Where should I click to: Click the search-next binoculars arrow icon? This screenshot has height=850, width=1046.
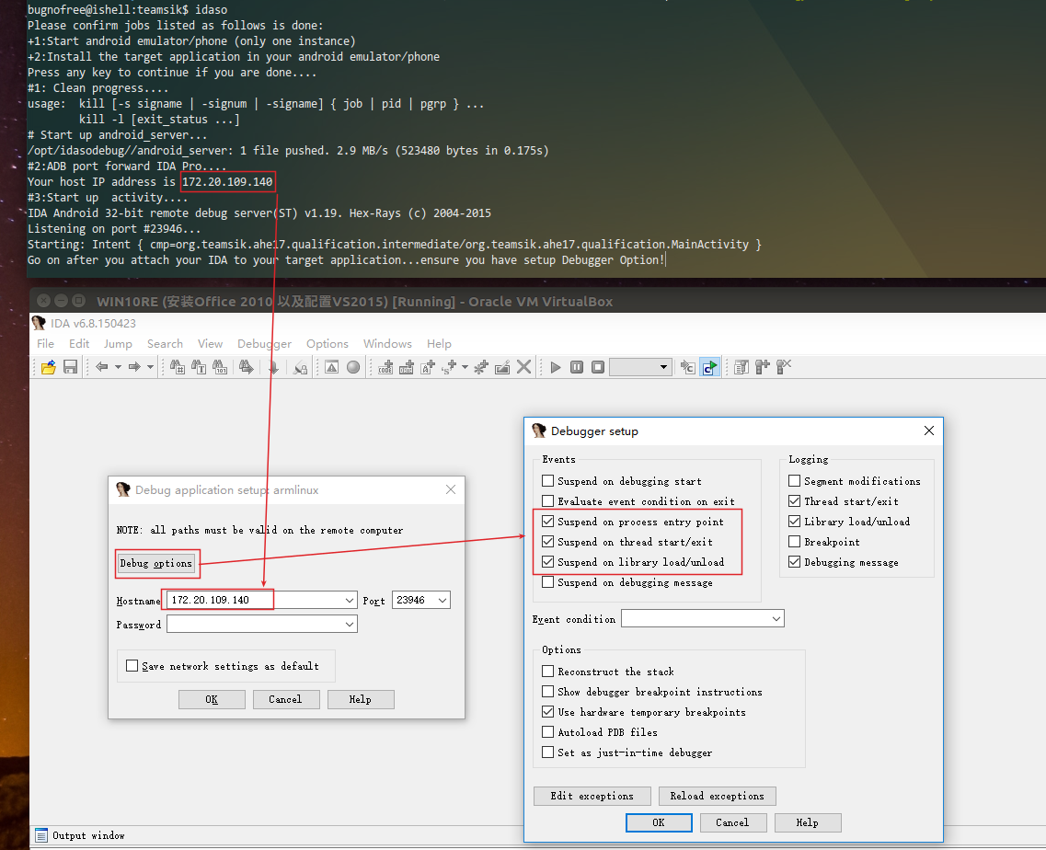coord(247,367)
